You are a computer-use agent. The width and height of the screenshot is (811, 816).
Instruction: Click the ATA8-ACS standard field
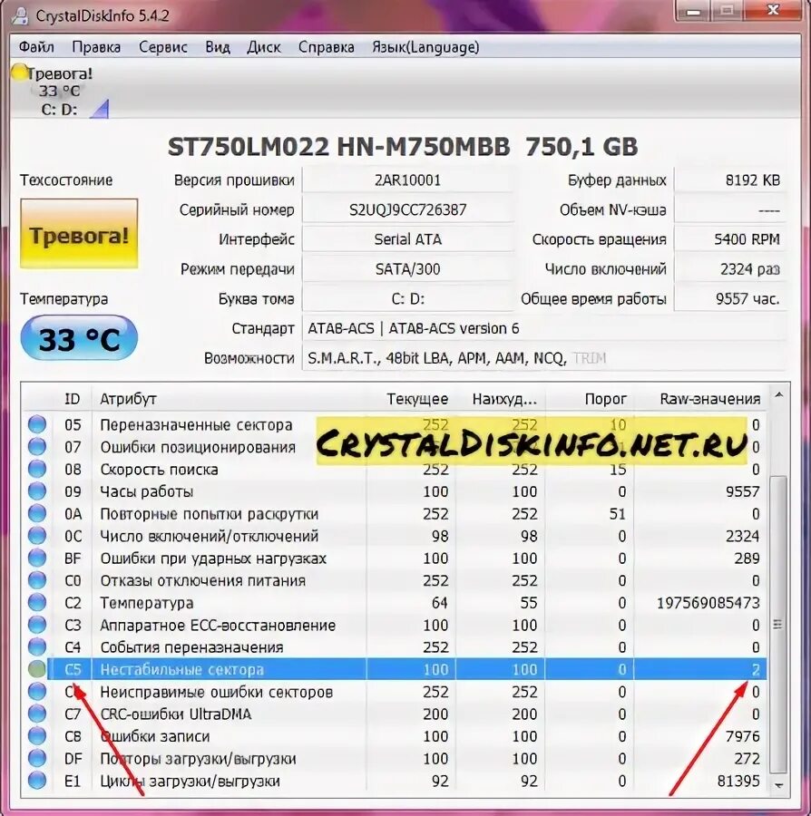click(x=544, y=328)
